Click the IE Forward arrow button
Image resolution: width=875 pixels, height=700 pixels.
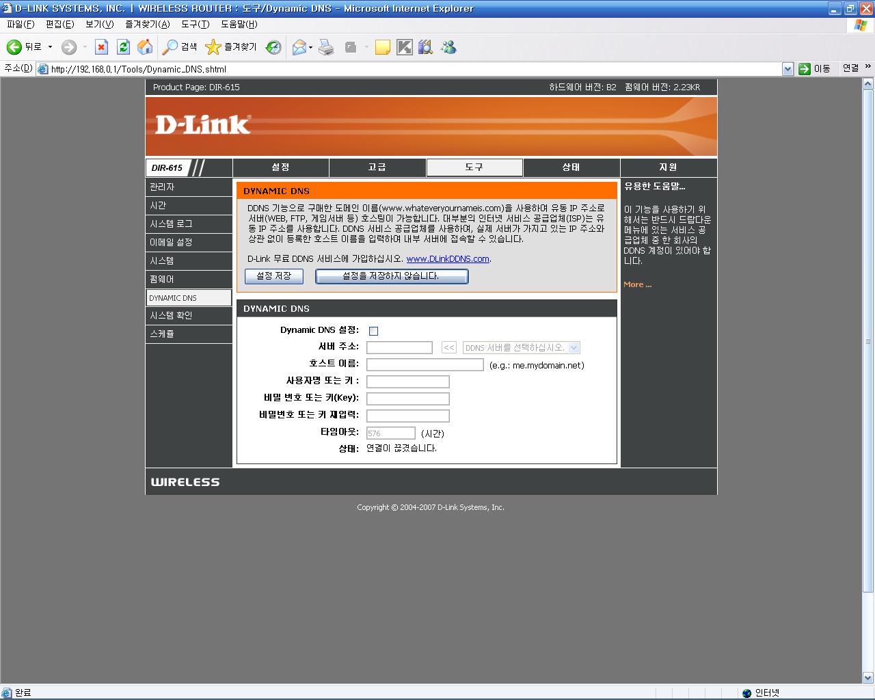[x=69, y=47]
